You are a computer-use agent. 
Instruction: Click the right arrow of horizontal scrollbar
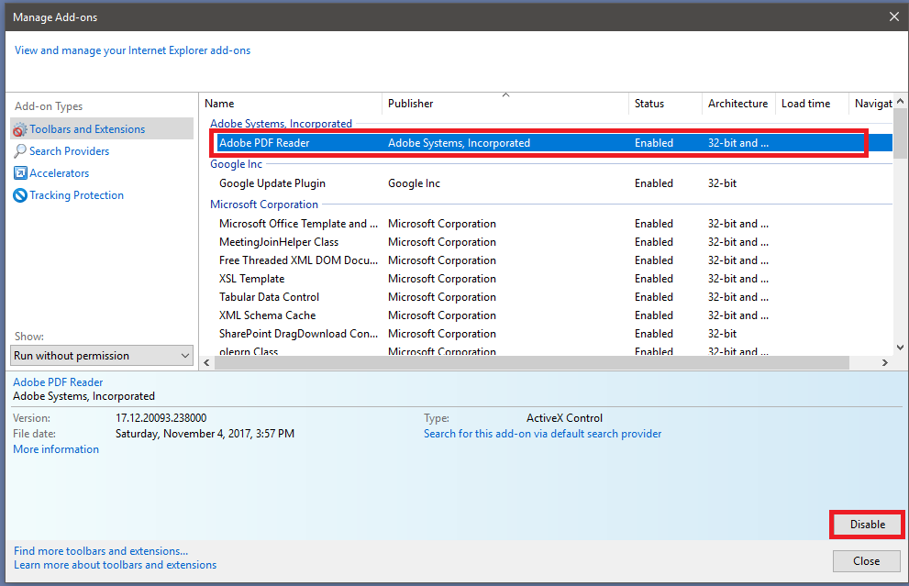coord(884,363)
